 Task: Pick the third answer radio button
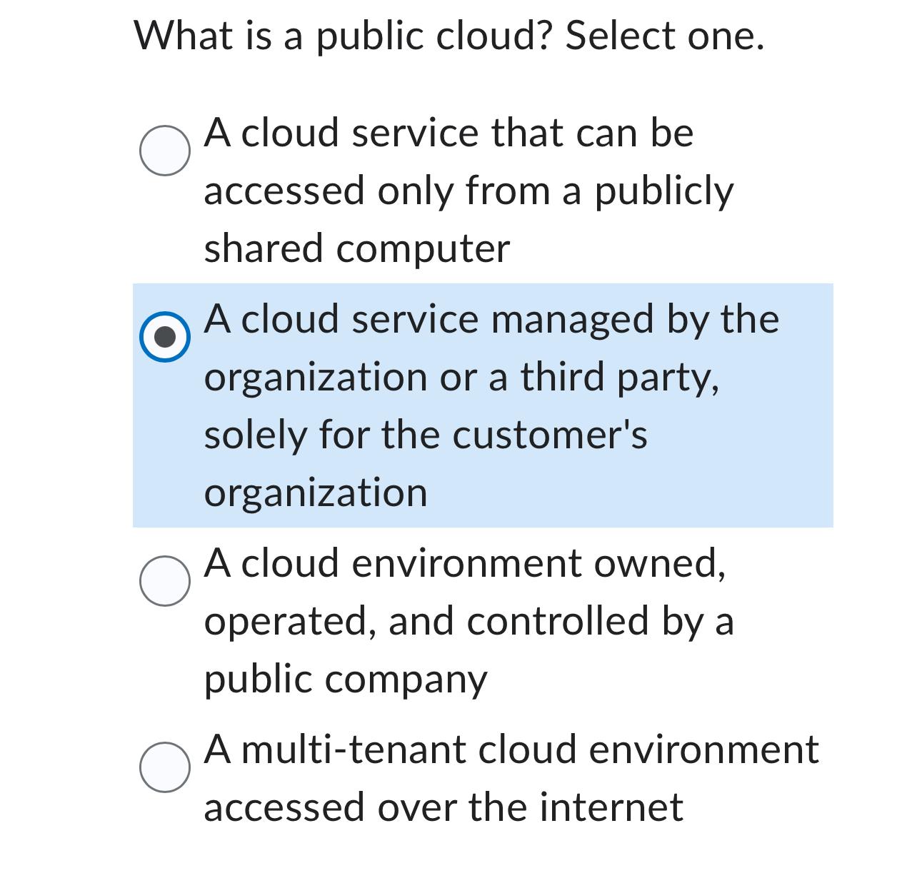(x=166, y=582)
